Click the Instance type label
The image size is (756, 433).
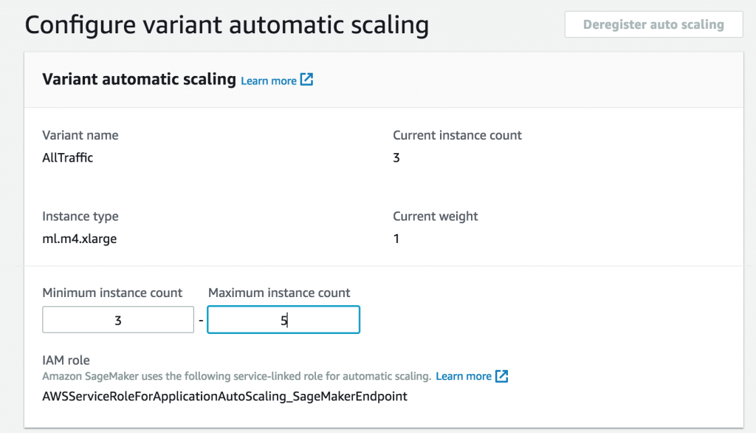(x=80, y=216)
